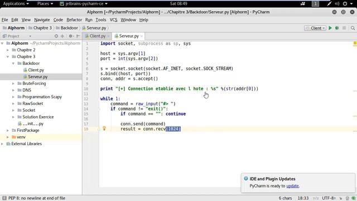This screenshot has width=357, height=201.
Task: Click the selected 1024 text on line 18
Action: pos(173,129)
